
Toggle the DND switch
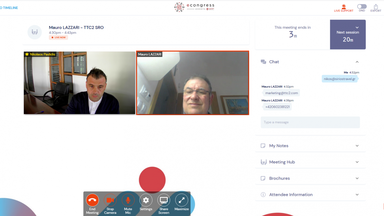(362, 6)
